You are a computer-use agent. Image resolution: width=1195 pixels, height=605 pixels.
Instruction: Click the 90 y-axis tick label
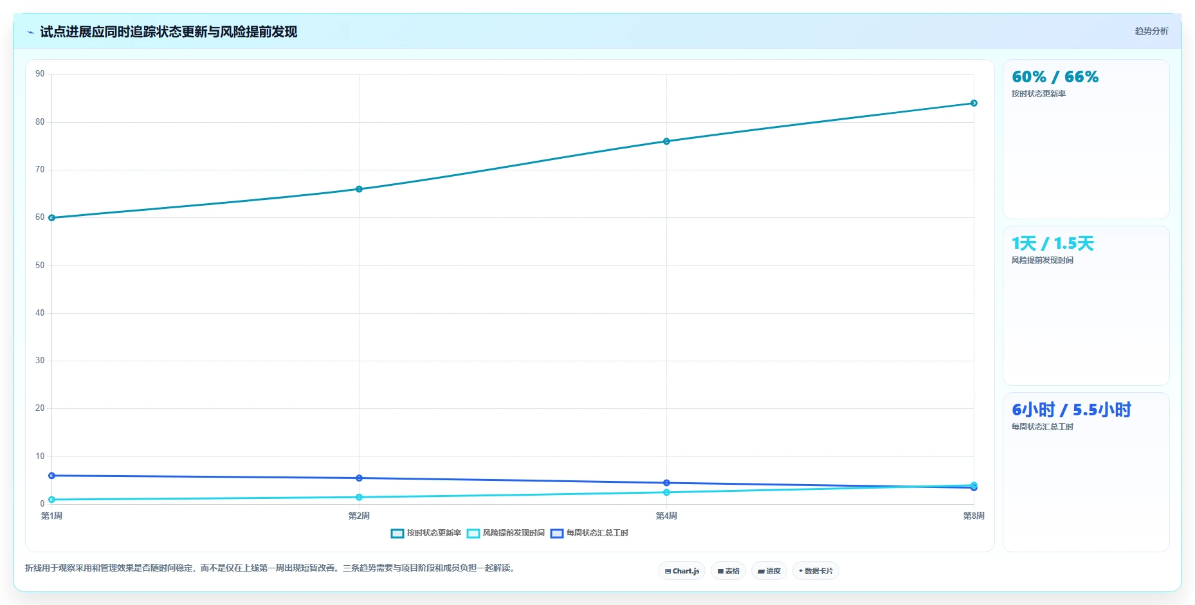pos(40,74)
